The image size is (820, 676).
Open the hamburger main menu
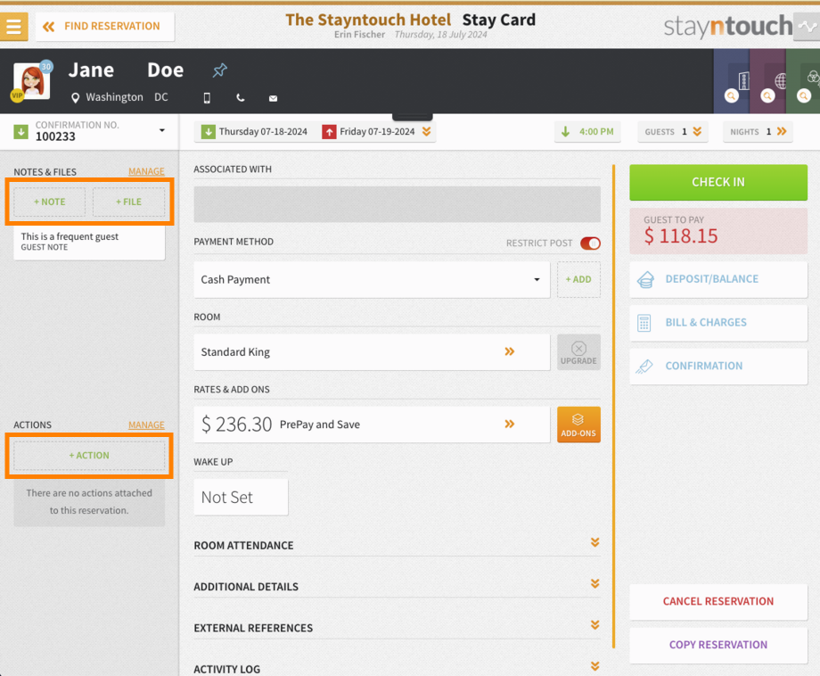point(13,26)
